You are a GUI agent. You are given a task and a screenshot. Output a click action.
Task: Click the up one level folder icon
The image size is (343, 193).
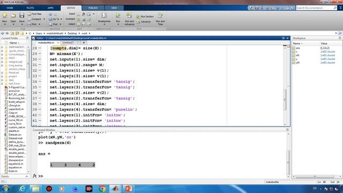coord(12,33)
